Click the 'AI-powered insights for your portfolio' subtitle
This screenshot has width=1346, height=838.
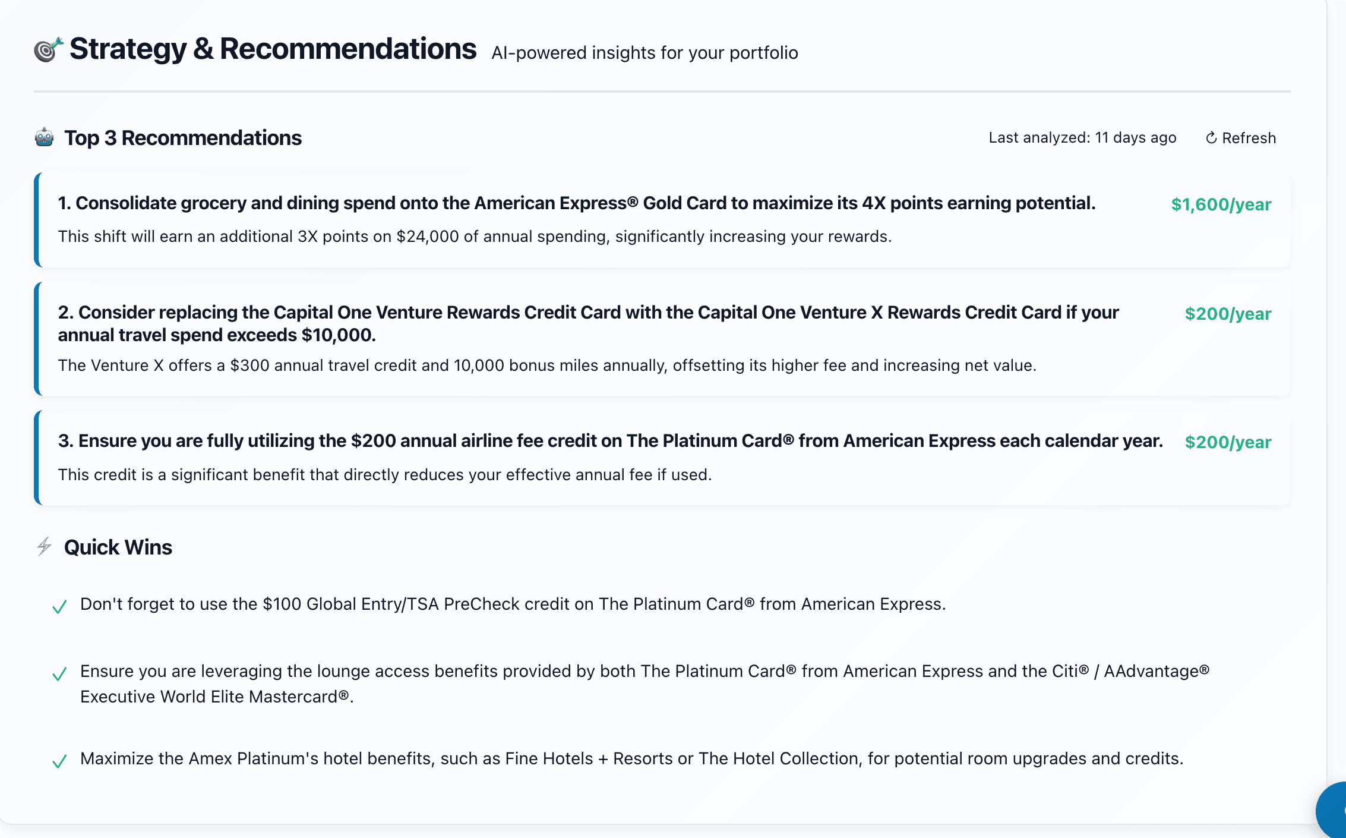point(644,53)
